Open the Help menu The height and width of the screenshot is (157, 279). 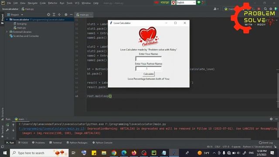[96, 3]
